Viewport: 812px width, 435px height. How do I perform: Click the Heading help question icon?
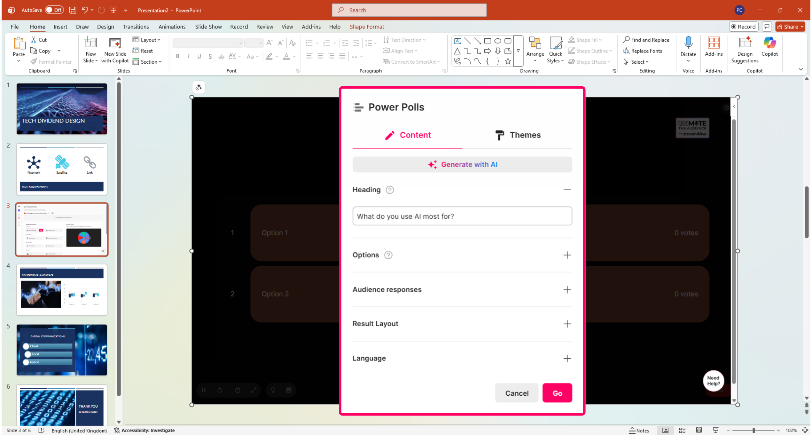coord(390,190)
